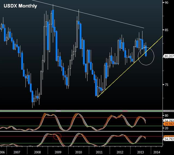Image resolution: width=174 pixels, height=155 pixels.
Task: Select the yellow ascending trendline
Action: pos(130,67)
